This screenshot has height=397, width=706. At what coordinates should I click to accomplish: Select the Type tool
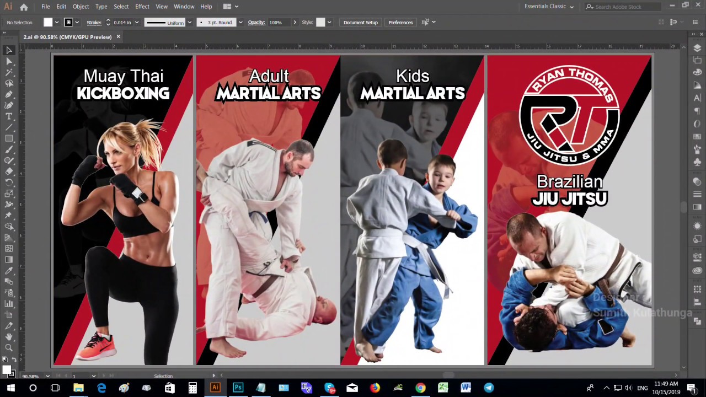(x=9, y=116)
